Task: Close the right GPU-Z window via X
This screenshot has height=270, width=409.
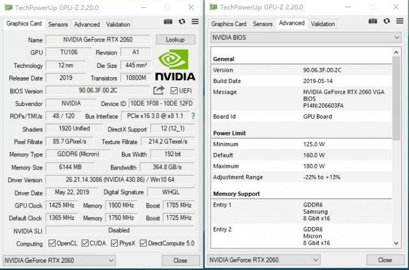Action: tap(396, 7)
